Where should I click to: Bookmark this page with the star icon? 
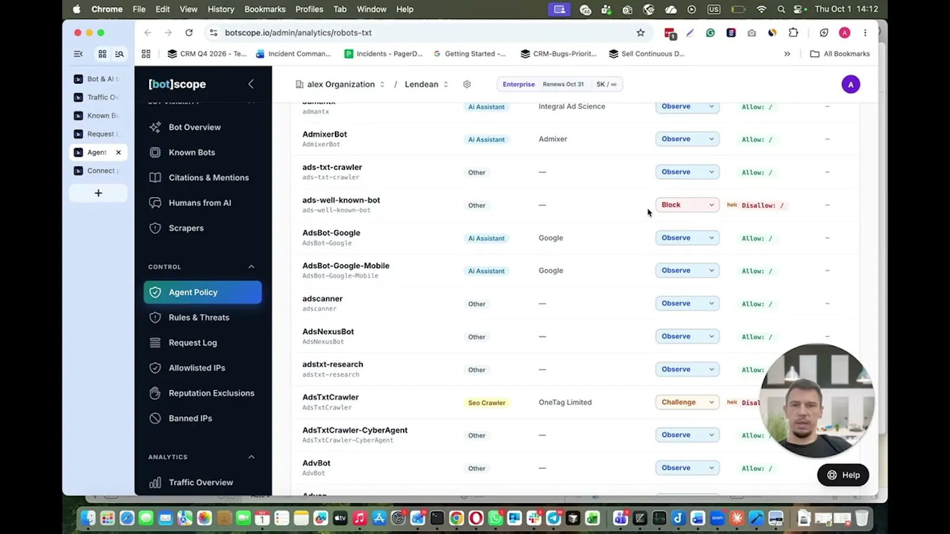[x=640, y=33]
